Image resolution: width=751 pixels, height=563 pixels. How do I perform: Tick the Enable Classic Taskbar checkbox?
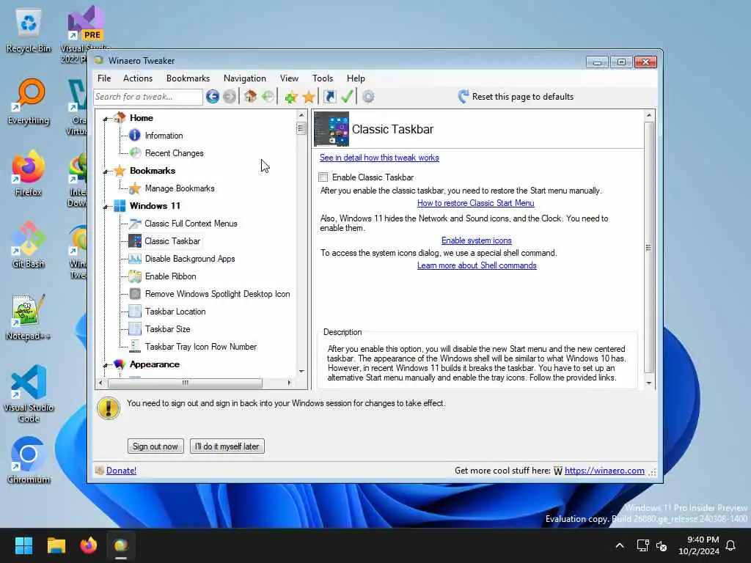[323, 177]
